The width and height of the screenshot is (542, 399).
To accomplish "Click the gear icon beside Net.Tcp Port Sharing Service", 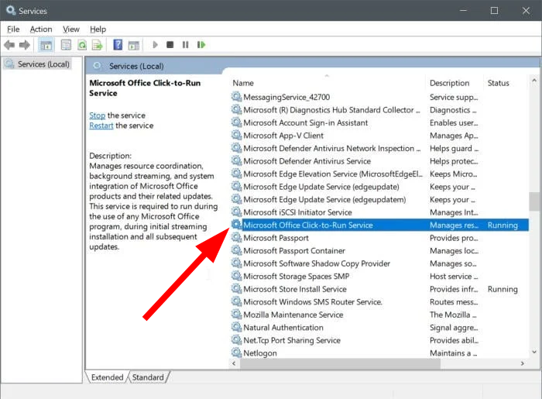I will [x=236, y=340].
